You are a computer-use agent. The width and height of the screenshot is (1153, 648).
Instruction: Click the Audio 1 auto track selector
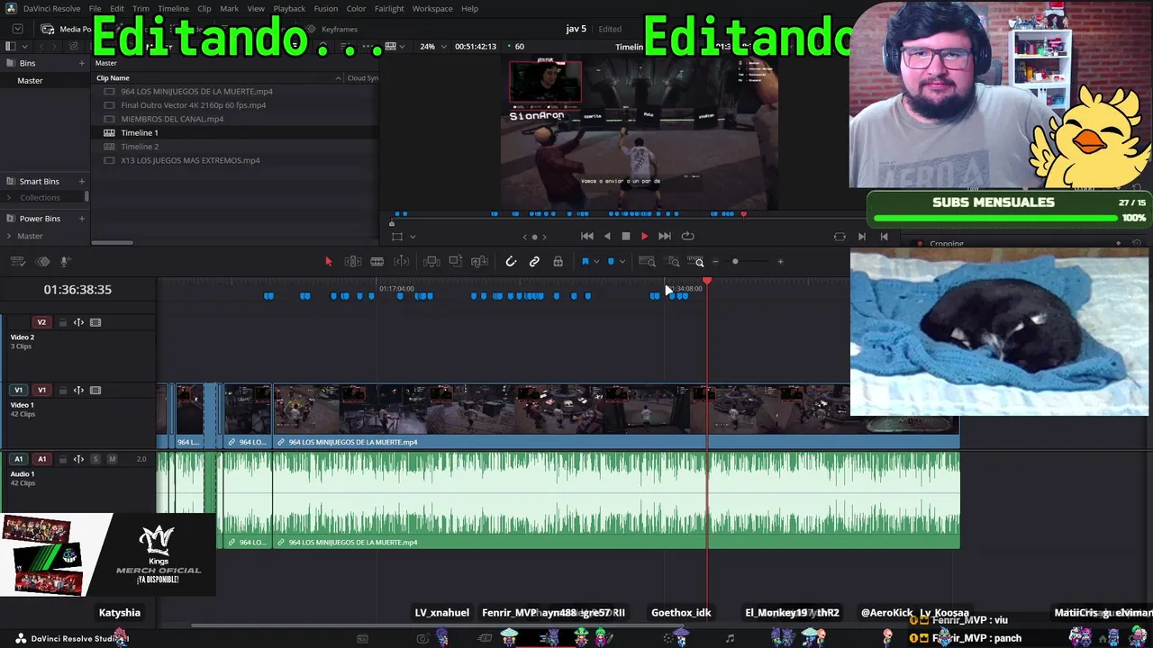click(x=78, y=459)
